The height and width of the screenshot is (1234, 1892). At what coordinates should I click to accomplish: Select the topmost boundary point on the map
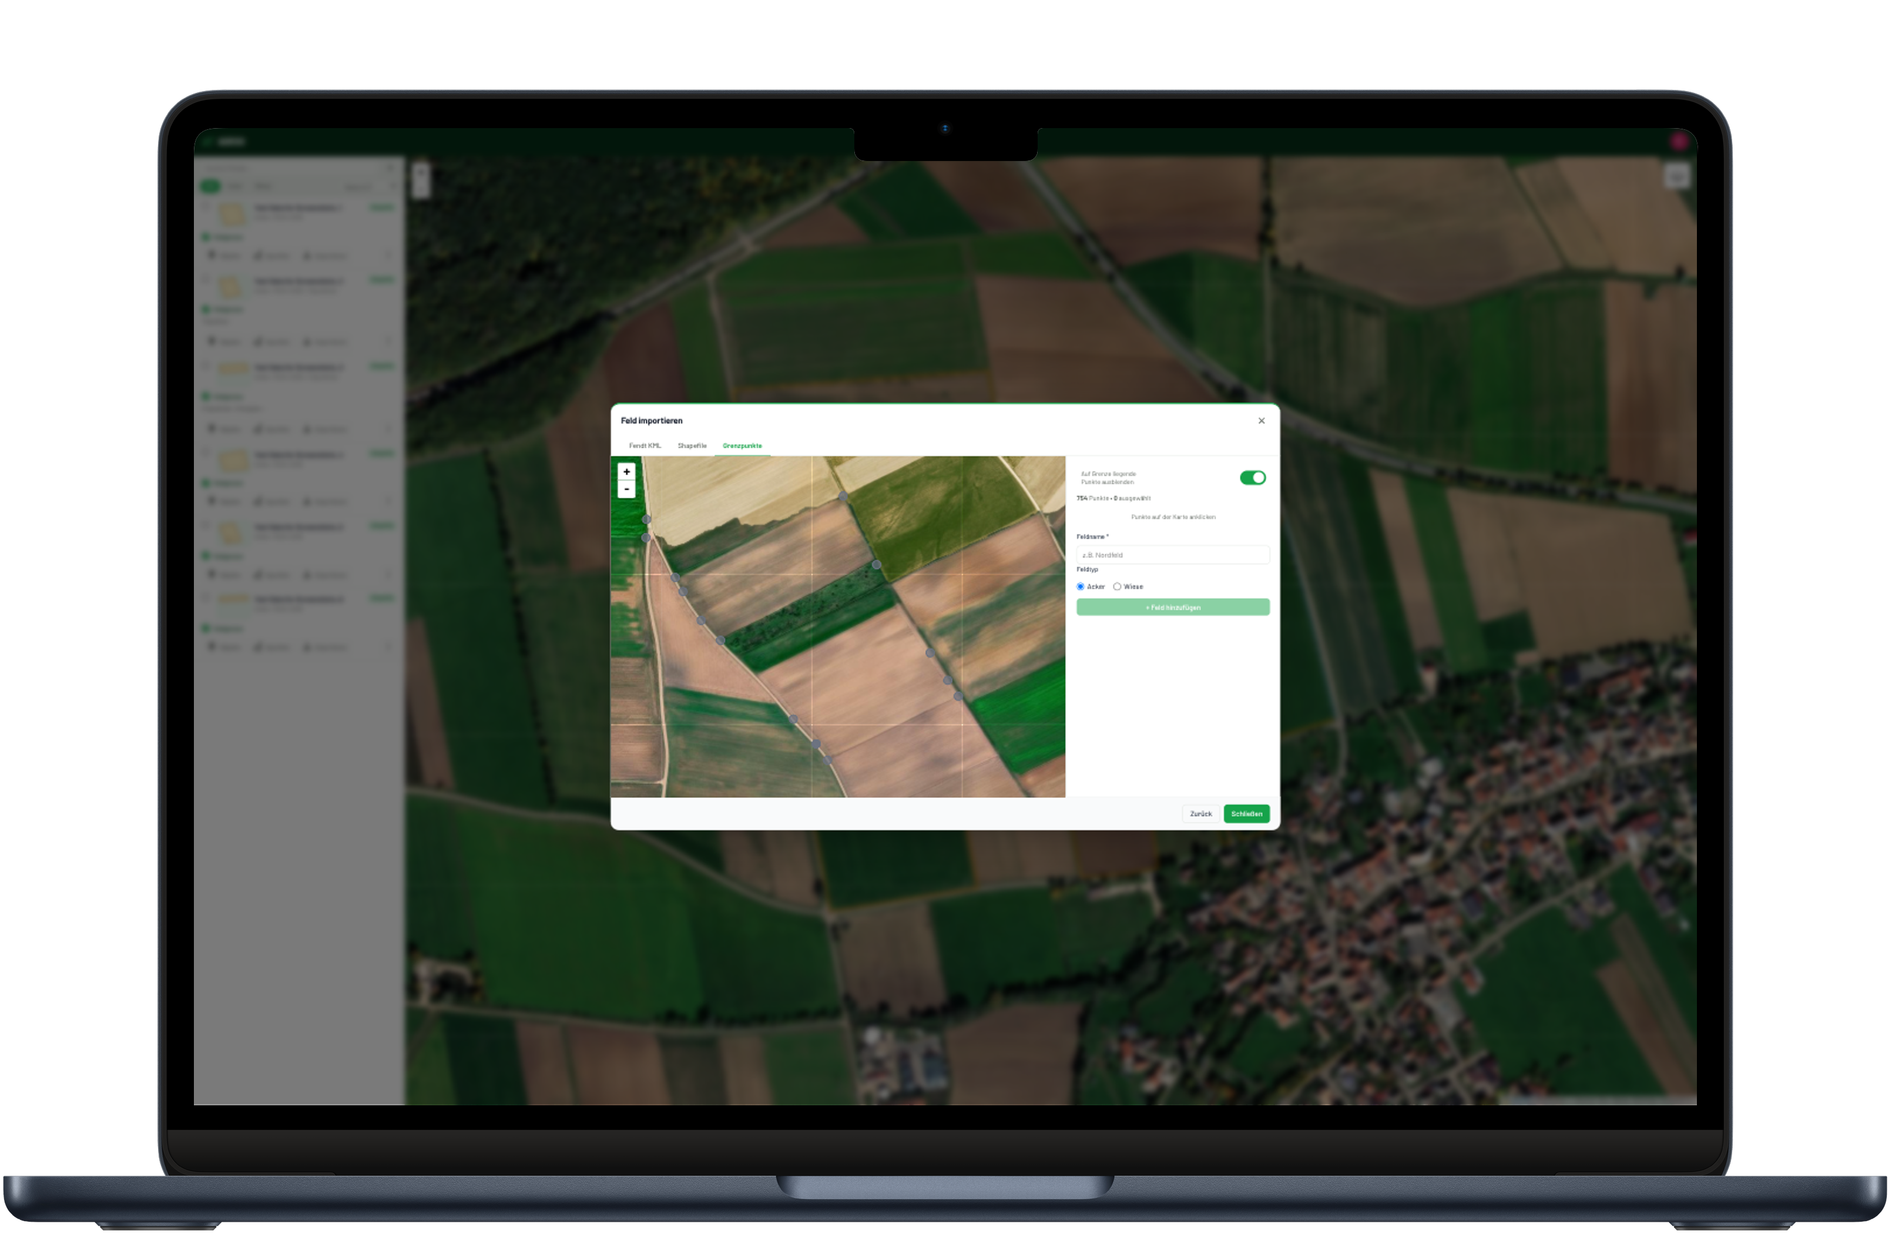pyautogui.click(x=843, y=496)
